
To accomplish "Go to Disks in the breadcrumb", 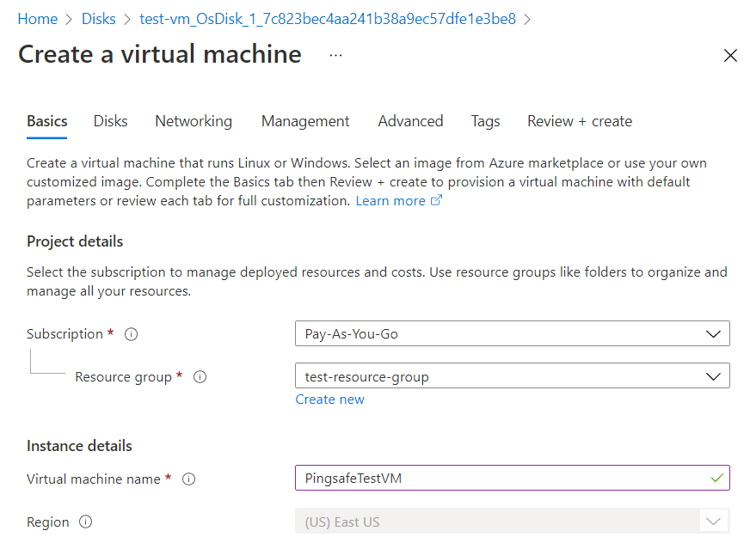I will (101, 18).
